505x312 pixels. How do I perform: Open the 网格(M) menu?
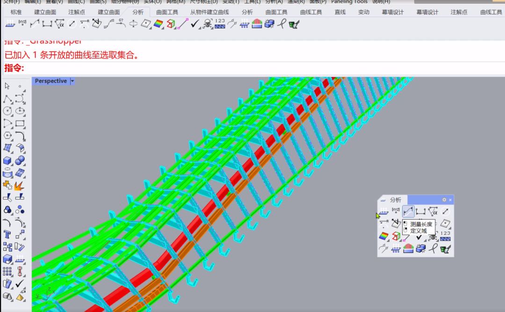[175, 2]
